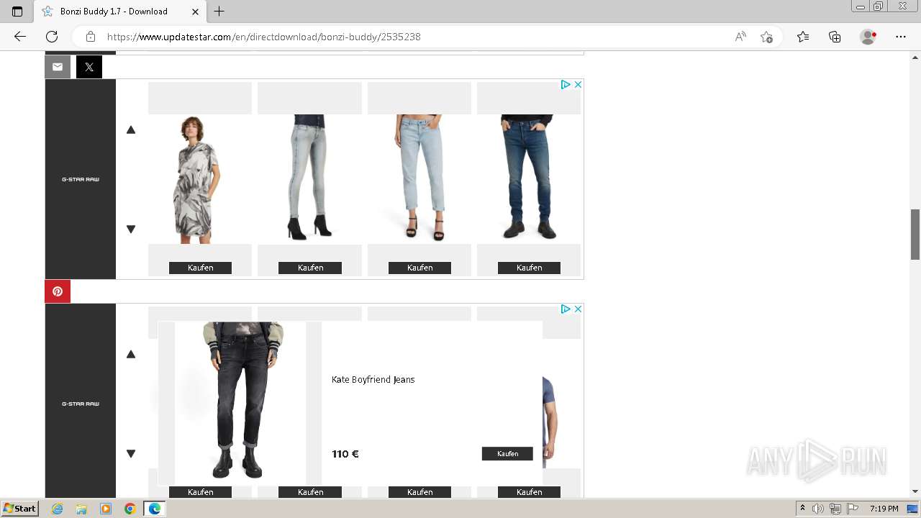Open the media player taskbar icon

pos(106,509)
